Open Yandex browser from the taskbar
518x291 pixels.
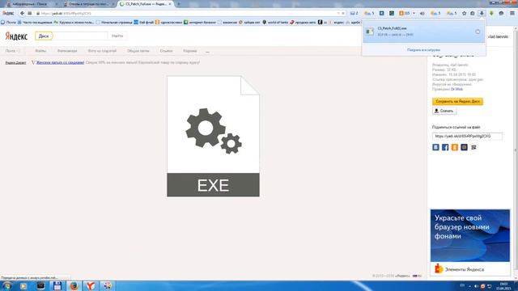coord(91,285)
